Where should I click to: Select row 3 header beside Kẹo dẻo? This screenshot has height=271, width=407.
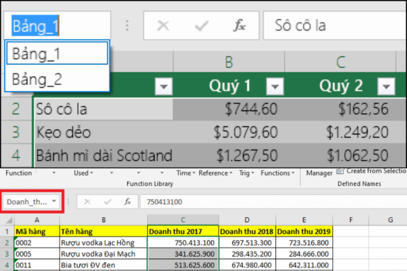(x=16, y=132)
